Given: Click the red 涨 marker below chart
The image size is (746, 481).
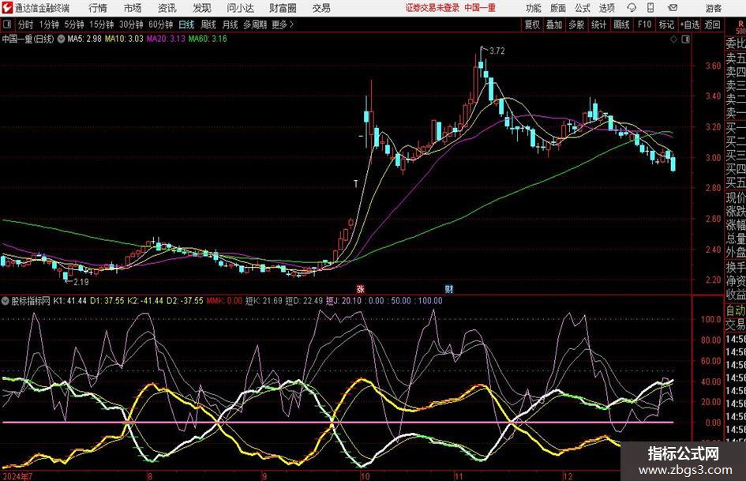Looking at the screenshot, I should (361, 288).
